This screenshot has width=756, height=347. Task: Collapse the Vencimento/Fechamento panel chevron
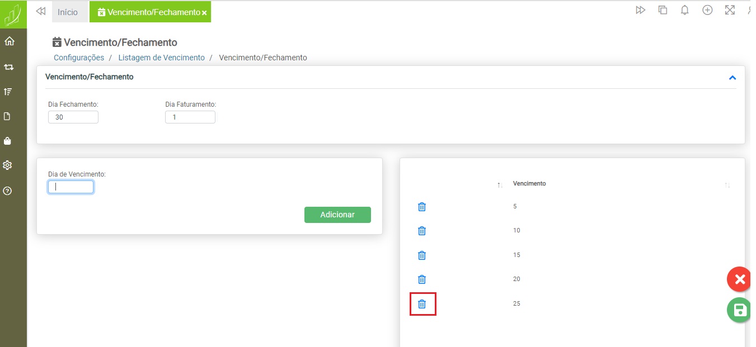click(x=732, y=78)
